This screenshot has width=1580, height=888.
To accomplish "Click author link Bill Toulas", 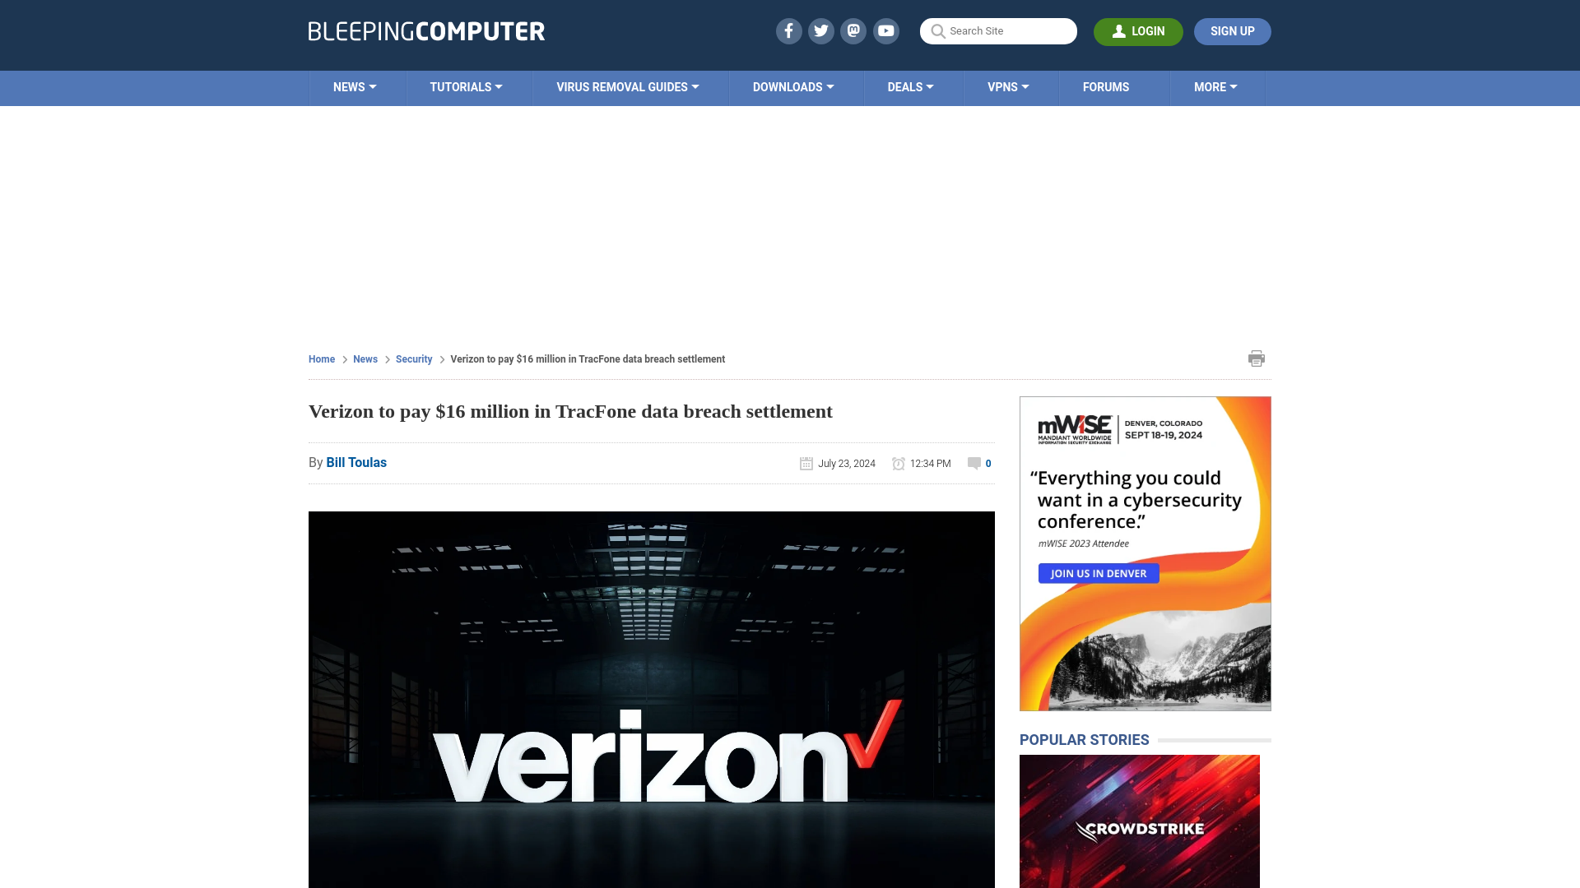I will click(356, 462).
